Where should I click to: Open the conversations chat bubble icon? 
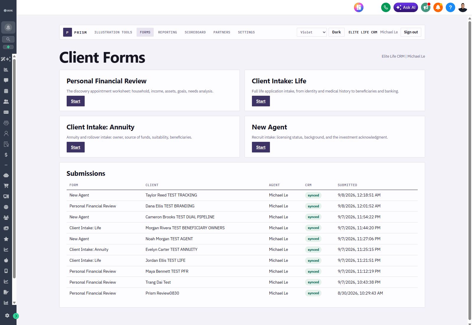tap(6, 80)
